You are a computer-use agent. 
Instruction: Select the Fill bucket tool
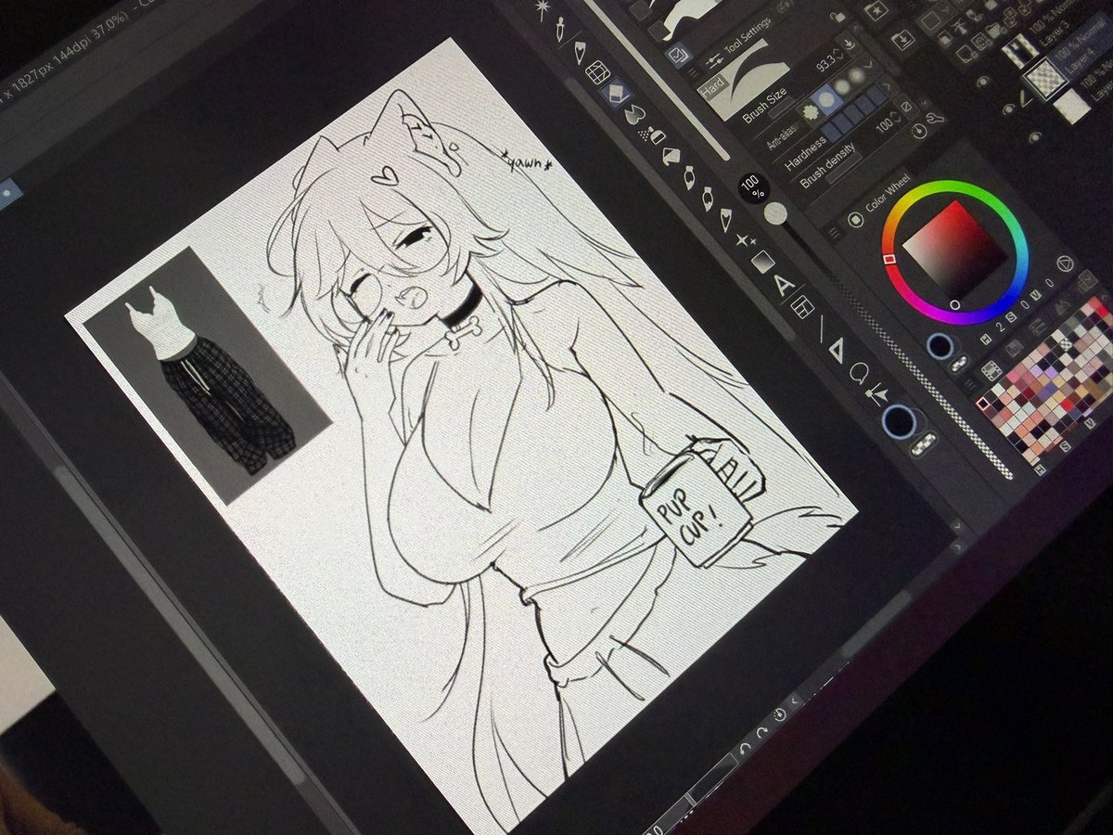coord(671,156)
